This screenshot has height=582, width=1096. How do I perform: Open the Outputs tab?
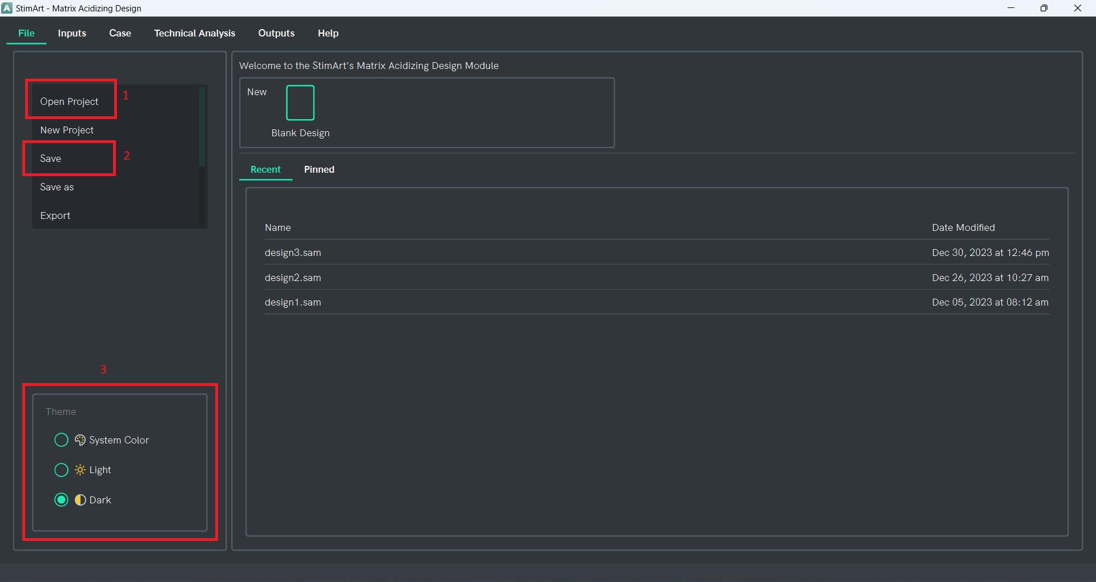coord(276,33)
